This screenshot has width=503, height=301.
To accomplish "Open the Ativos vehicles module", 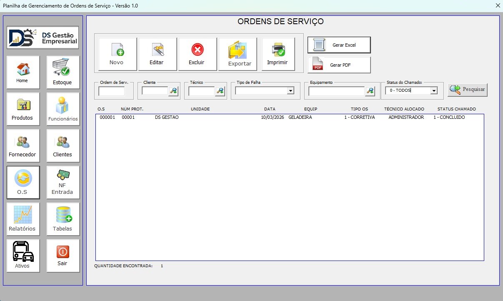I will tap(23, 256).
